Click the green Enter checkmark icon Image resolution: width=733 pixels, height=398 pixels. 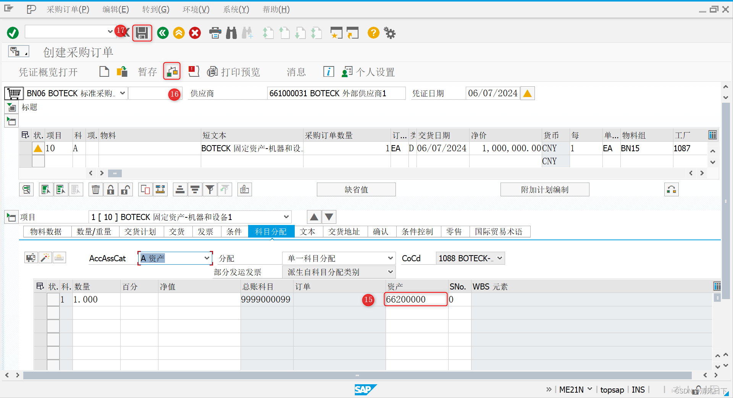[x=13, y=33]
